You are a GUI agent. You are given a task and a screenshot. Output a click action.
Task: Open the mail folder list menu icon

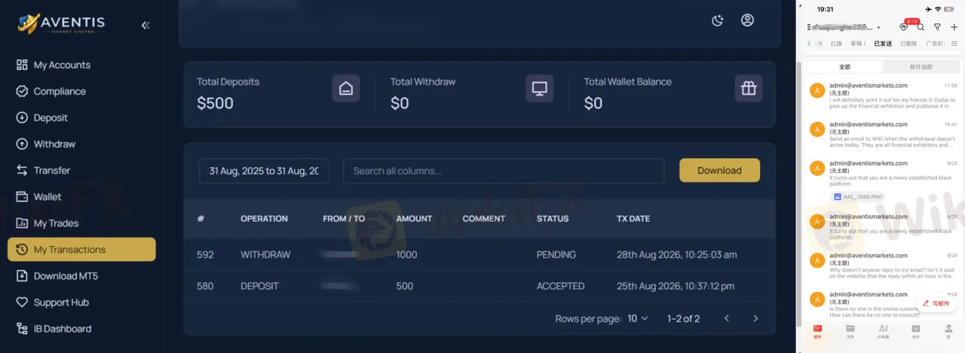click(954, 44)
